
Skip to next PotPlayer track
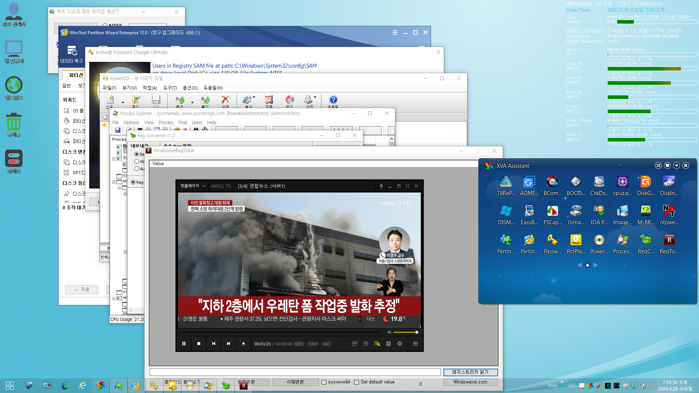pos(229,344)
